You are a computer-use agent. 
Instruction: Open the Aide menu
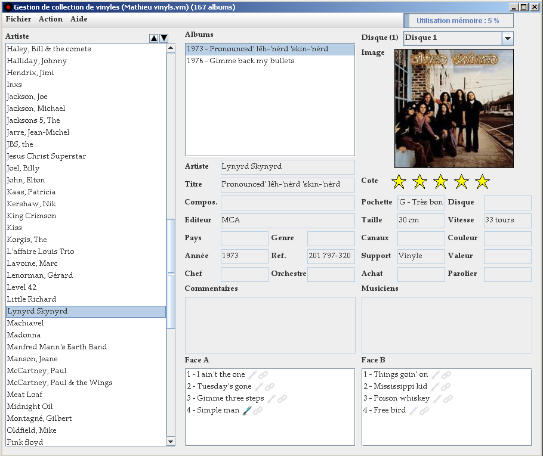pos(79,19)
